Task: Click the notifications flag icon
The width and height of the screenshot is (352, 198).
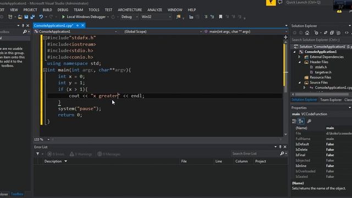Action: pos(271,2)
